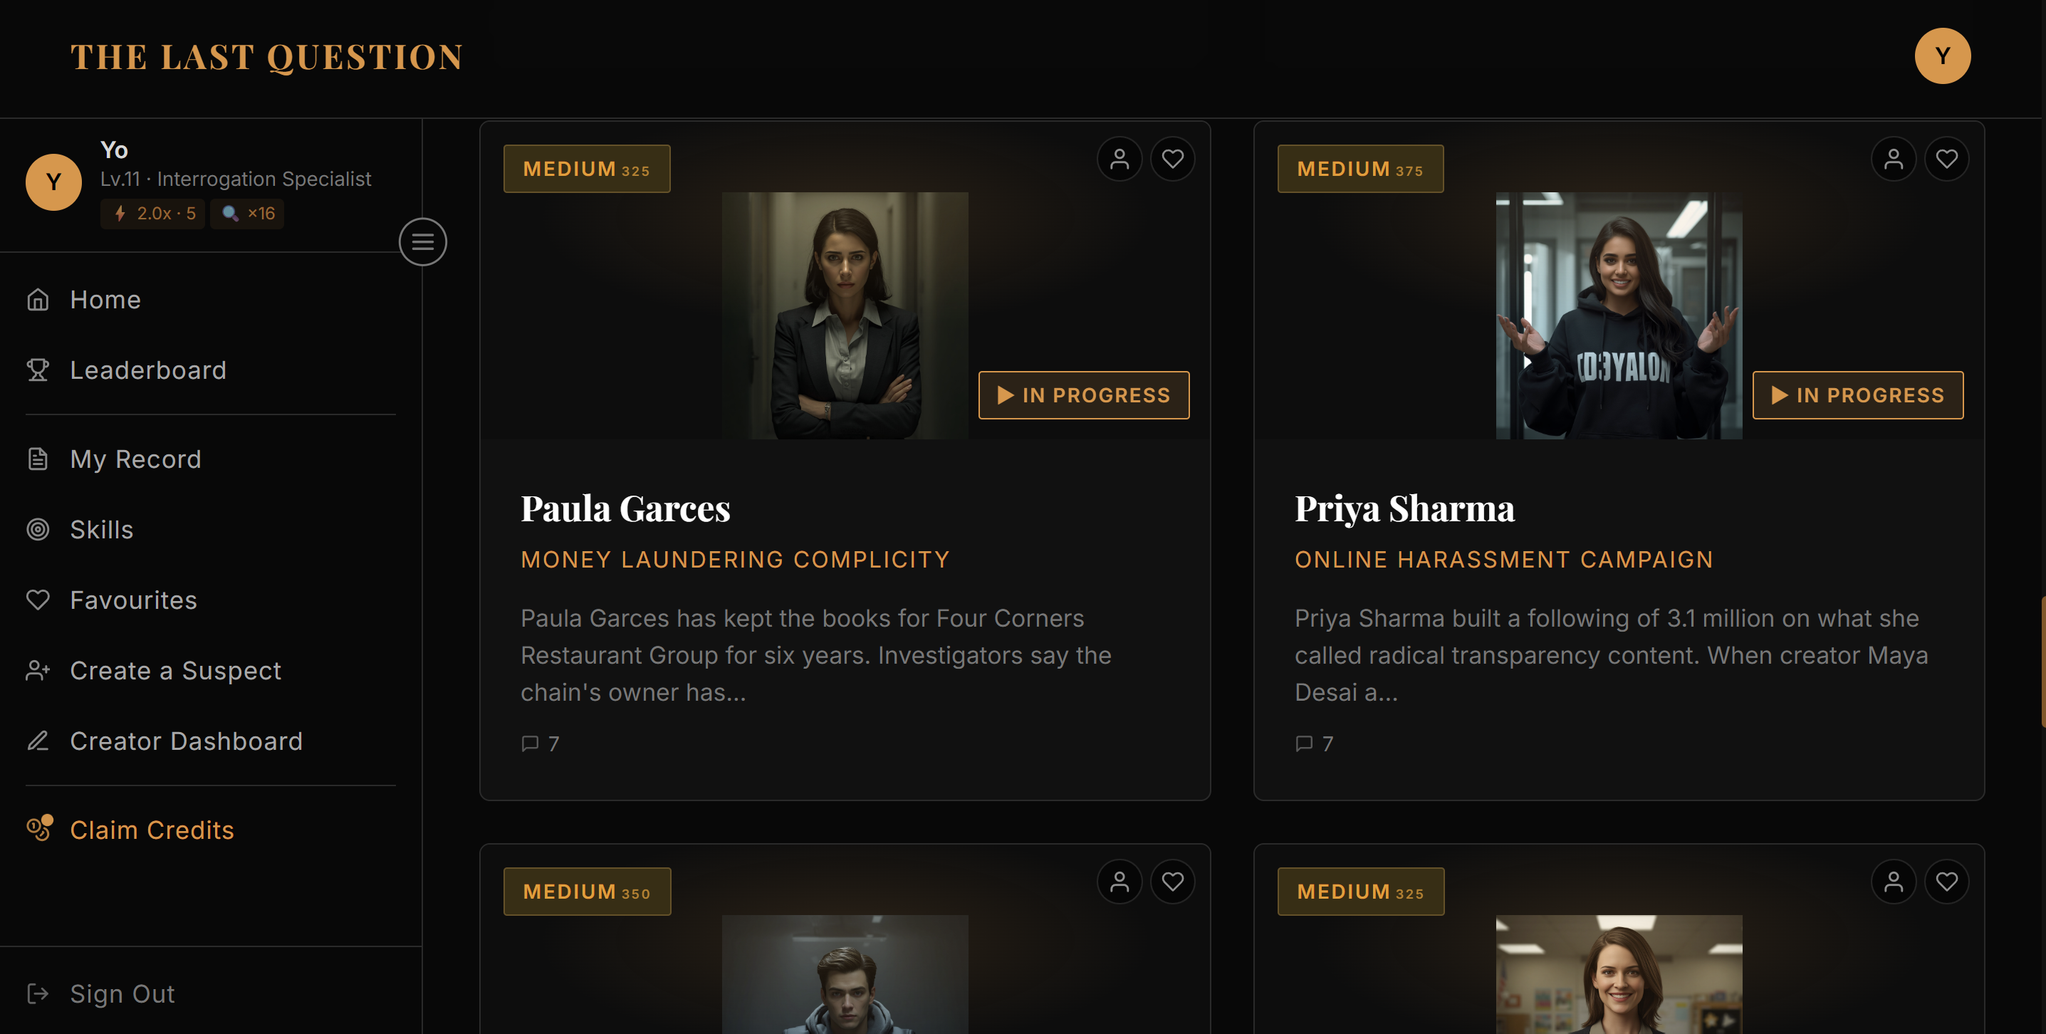
Task: Open My Record from the sidebar
Action: point(136,459)
